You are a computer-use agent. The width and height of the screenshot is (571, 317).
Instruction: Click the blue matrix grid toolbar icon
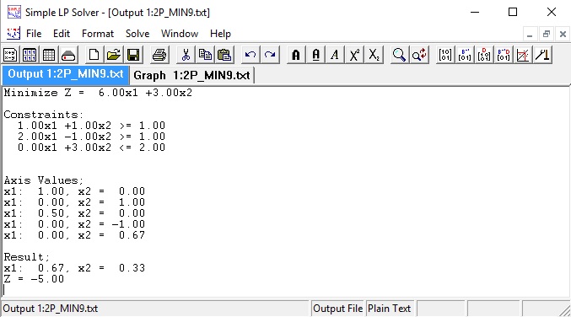coord(30,55)
